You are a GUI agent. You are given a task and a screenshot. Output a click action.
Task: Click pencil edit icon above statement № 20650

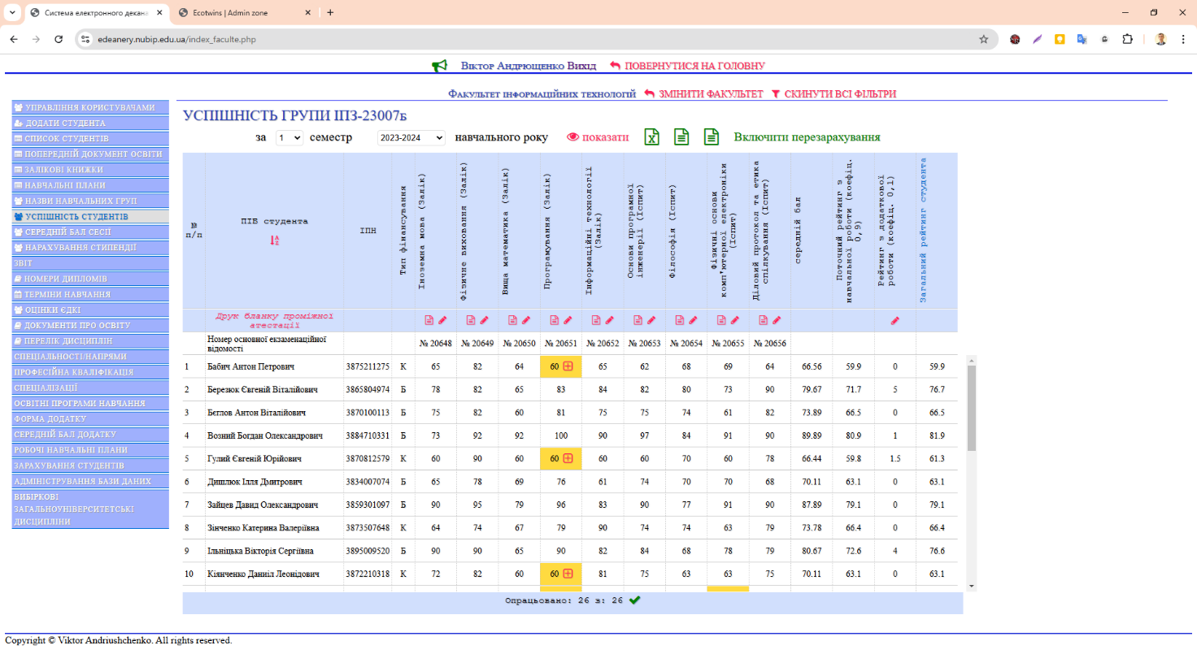525,320
